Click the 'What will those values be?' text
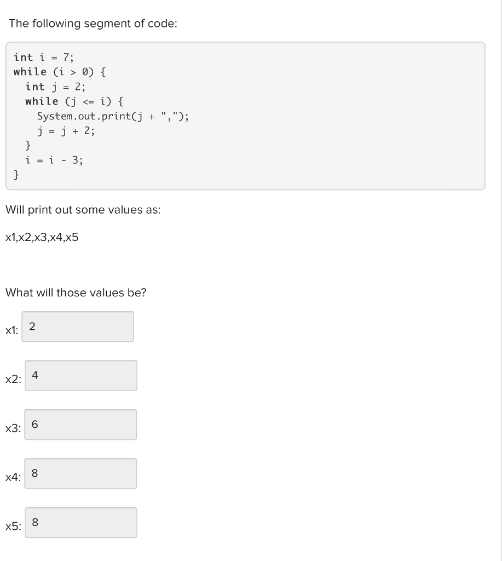The width and height of the screenshot is (502, 561). tap(76, 293)
